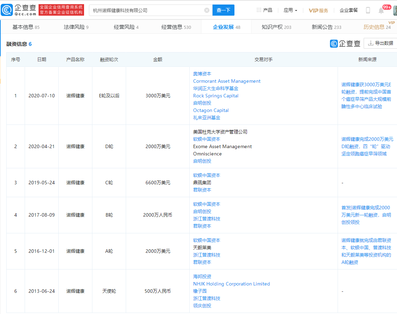Clear the search box with the X icon

click(x=207, y=10)
